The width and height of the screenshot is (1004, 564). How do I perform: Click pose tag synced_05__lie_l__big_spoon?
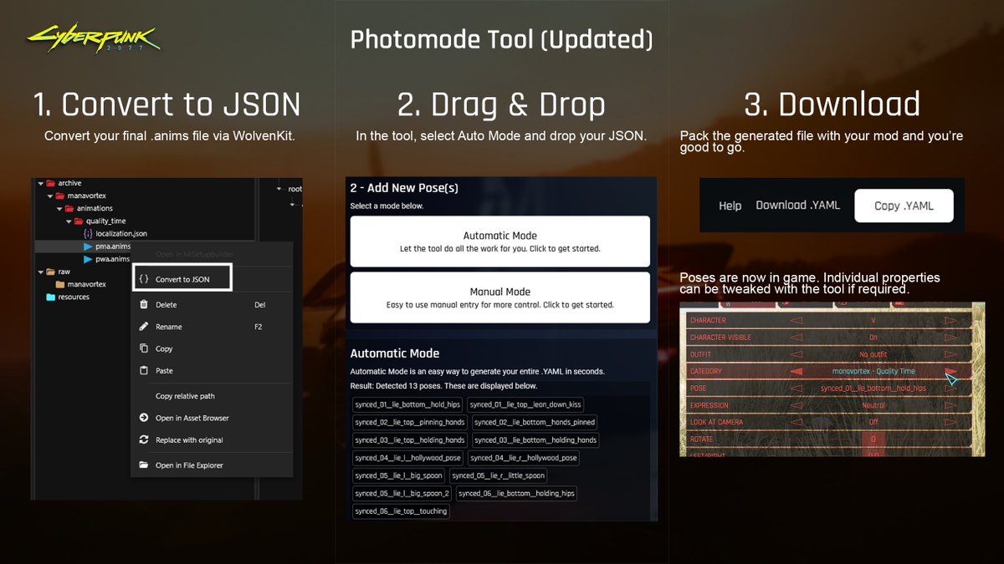[399, 475]
